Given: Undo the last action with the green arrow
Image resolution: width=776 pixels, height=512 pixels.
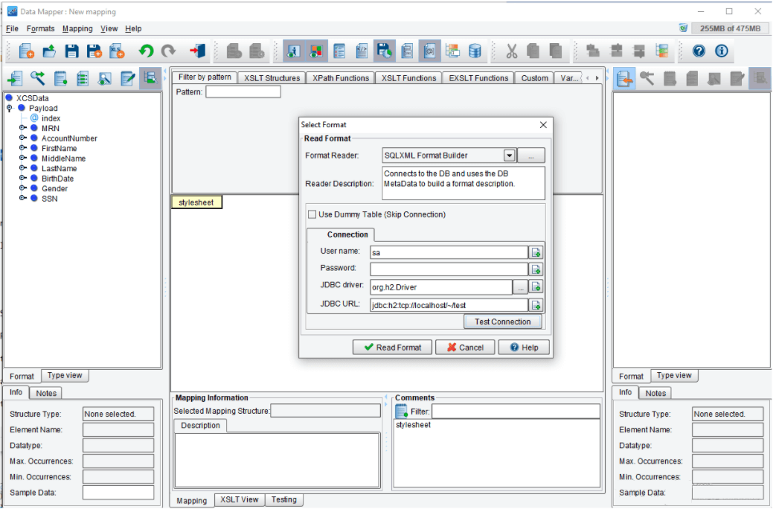Looking at the screenshot, I should [x=146, y=51].
